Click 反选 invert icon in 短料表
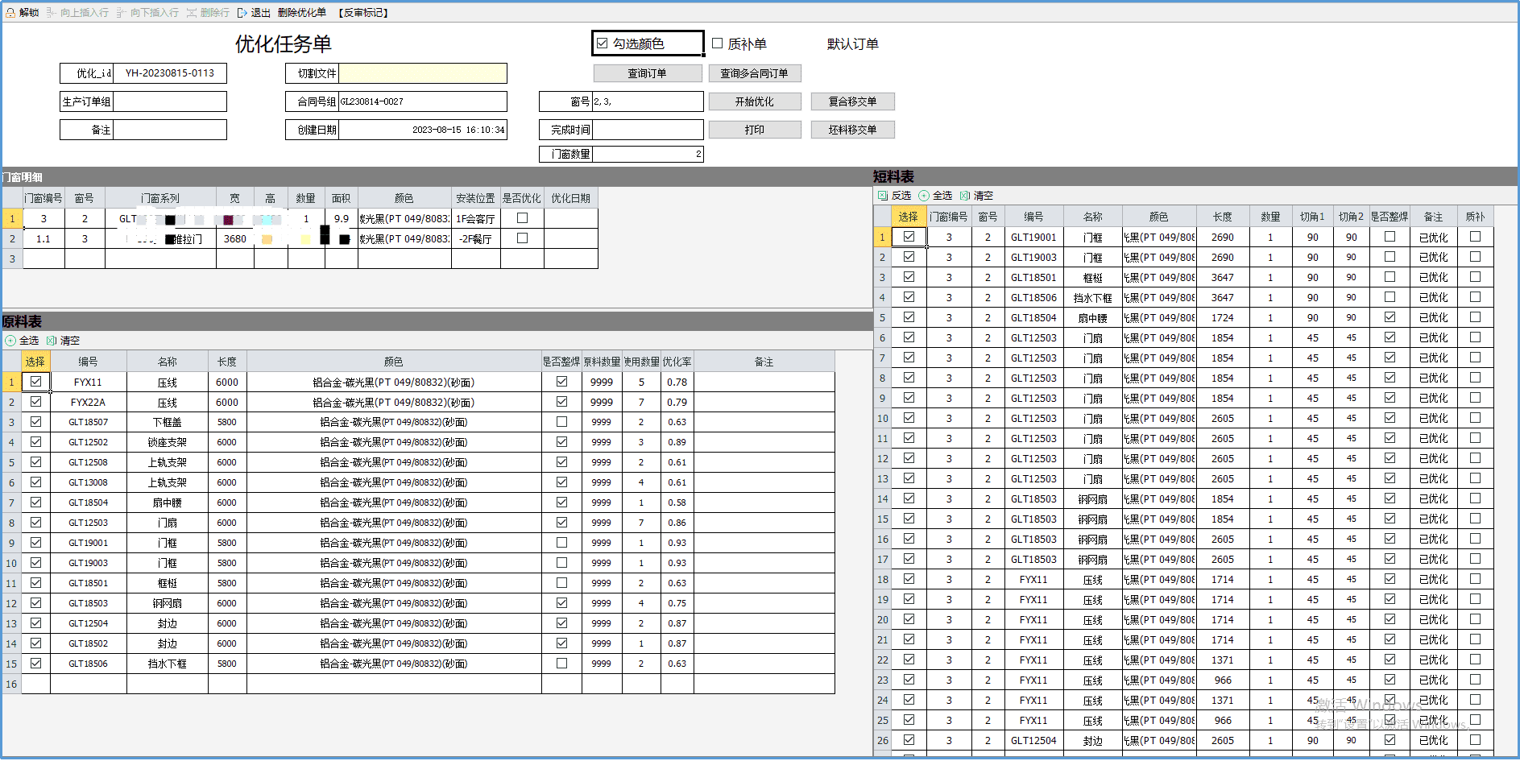This screenshot has width=1520, height=761. [883, 196]
